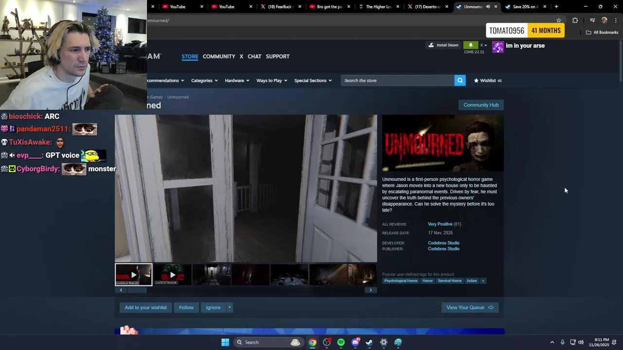Expand the Ways to Play dropdown
This screenshot has width=623, height=350.
(x=272, y=80)
